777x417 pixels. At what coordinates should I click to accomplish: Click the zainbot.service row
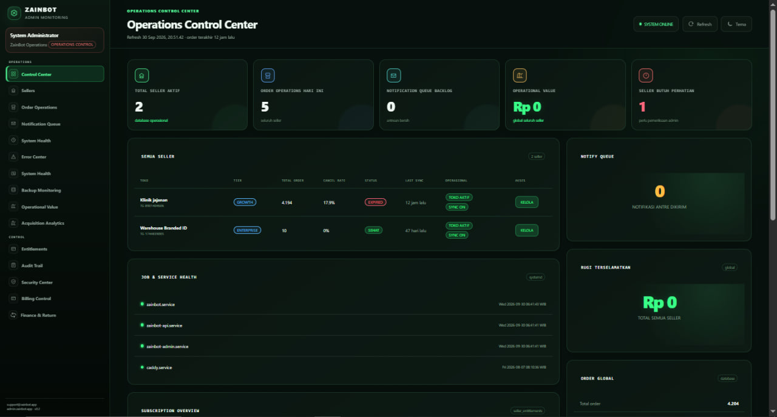click(x=343, y=304)
